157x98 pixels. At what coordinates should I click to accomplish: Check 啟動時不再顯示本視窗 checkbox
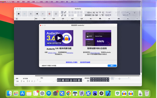click(x=41, y=66)
